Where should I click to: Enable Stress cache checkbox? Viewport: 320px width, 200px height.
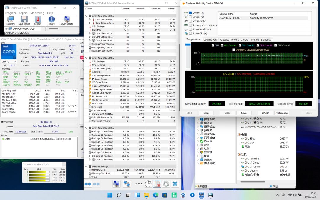[x=191, y=21]
